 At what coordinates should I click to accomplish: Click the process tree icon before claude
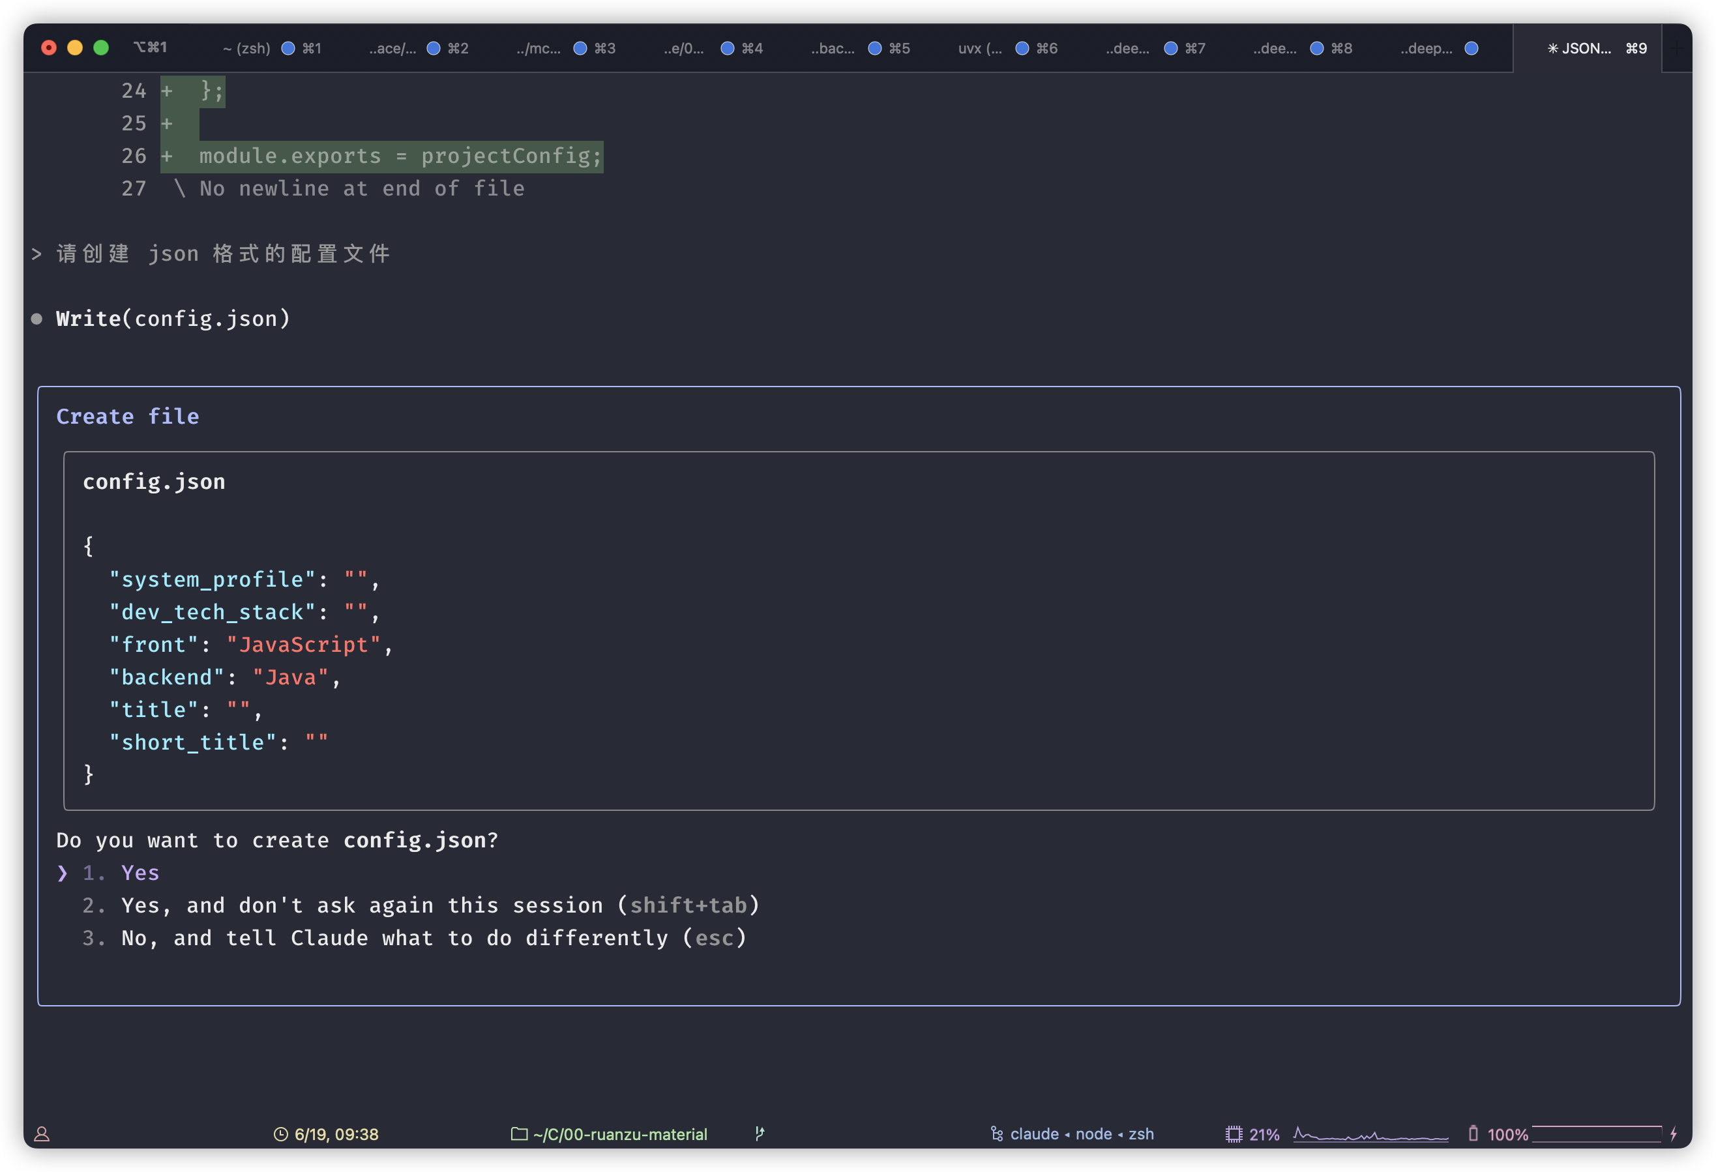tap(997, 1134)
